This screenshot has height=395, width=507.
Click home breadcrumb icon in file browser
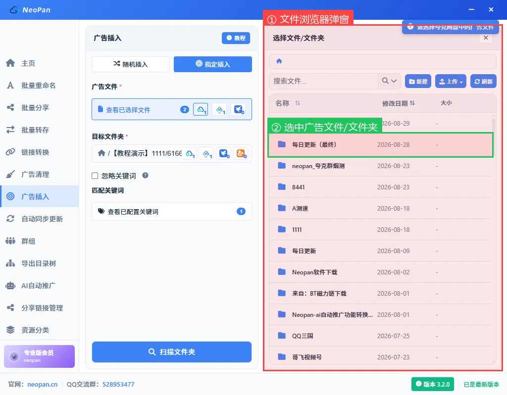click(x=279, y=61)
